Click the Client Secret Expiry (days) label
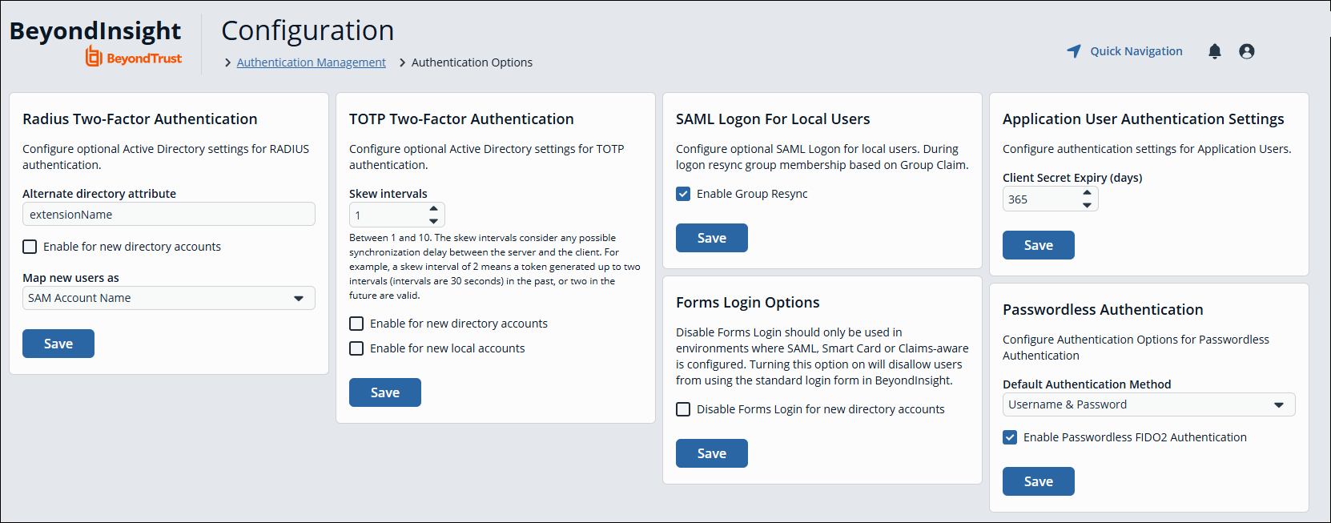Image resolution: width=1331 pixels, height=523 pixels. click(x=1072, y=178)
